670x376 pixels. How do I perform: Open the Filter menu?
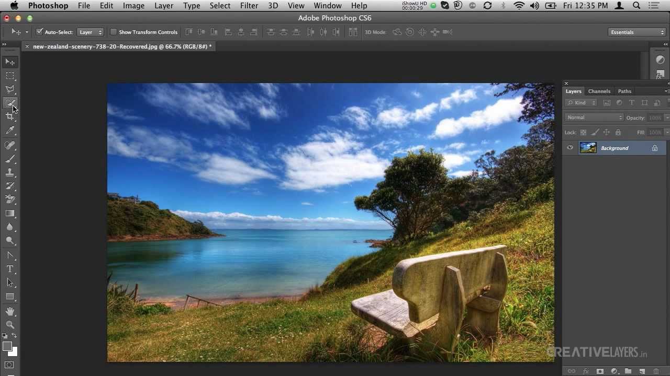tap(249, 6)
